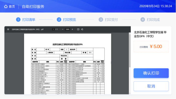Click the ¥5.00 print fee box
The image size is (176, 99).
click(x=151, y=46)
